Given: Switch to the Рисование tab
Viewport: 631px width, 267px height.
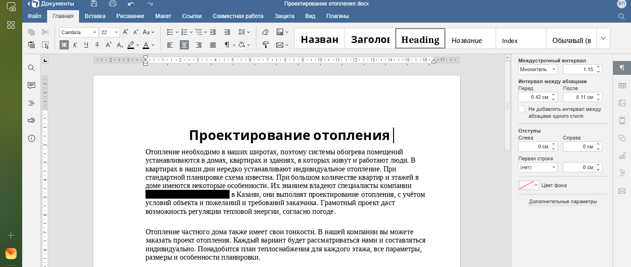Looking at the screenshot, I should click(130, 16).
